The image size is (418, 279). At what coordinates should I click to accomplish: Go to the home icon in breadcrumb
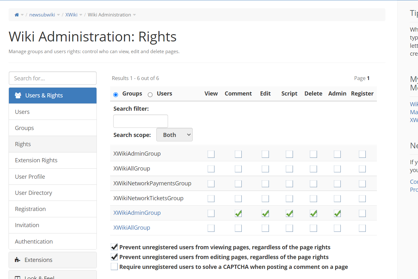click(x=17, y=15)
